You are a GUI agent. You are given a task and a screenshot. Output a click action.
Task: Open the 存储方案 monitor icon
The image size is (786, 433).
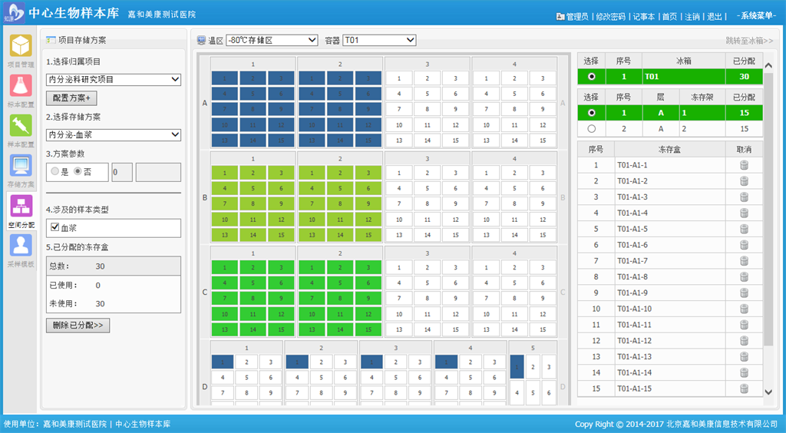21,167
